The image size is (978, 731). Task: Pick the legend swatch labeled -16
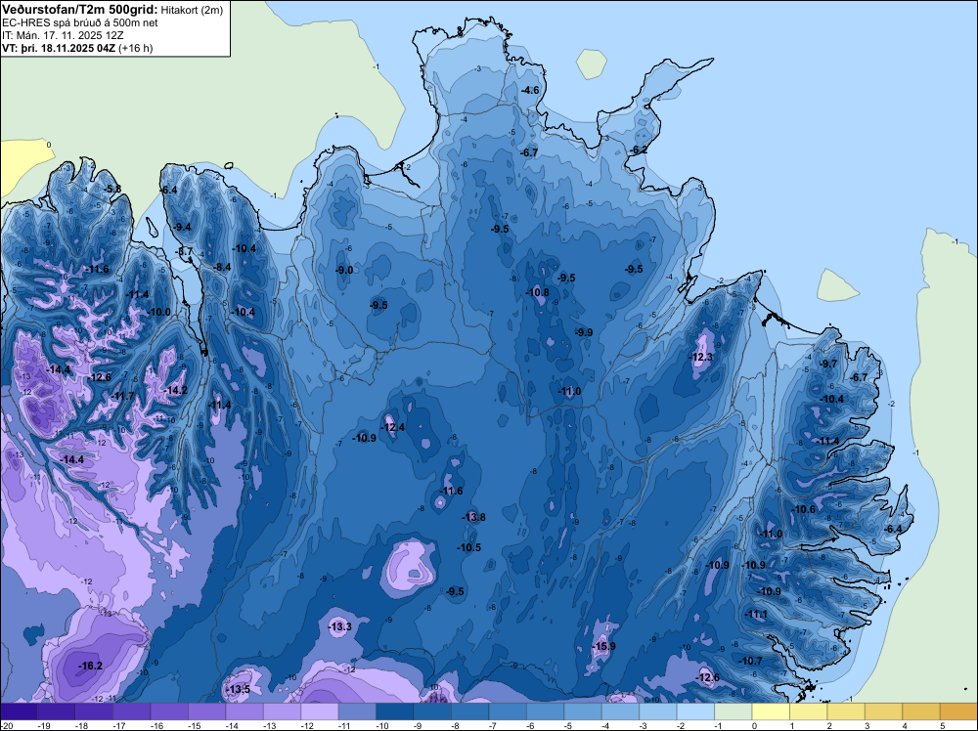point(169,711)
